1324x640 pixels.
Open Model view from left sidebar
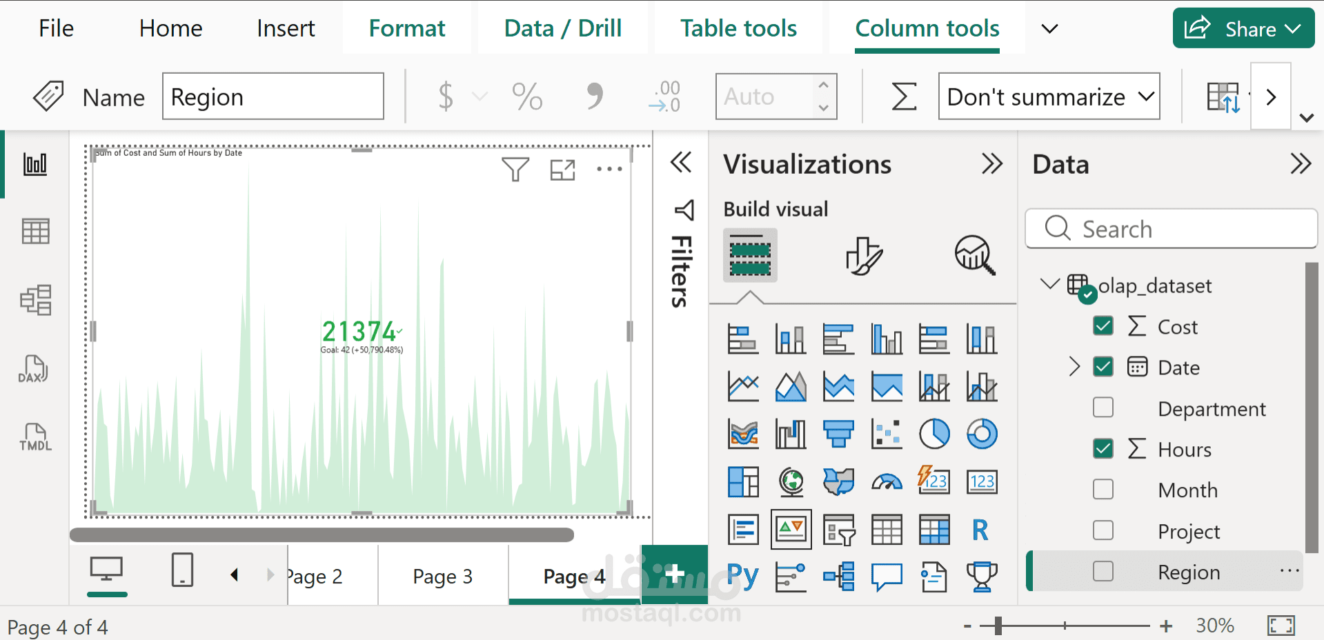pos(35,300)
